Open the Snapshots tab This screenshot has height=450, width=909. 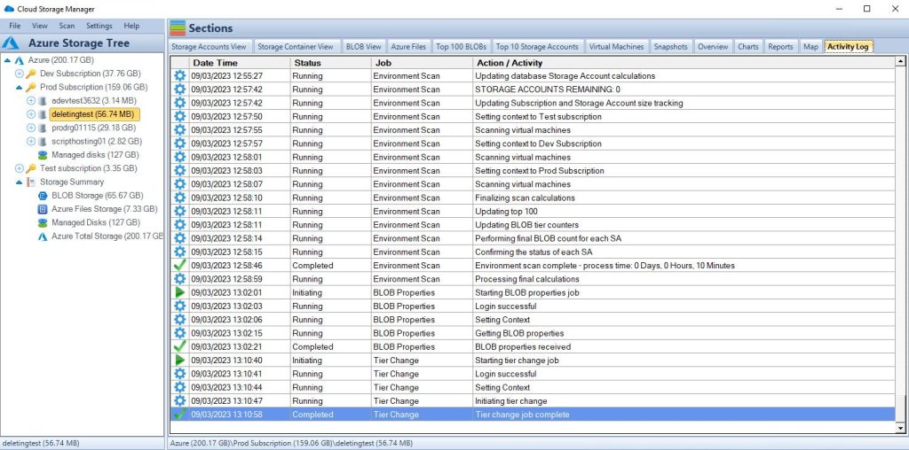coord(671,47)
